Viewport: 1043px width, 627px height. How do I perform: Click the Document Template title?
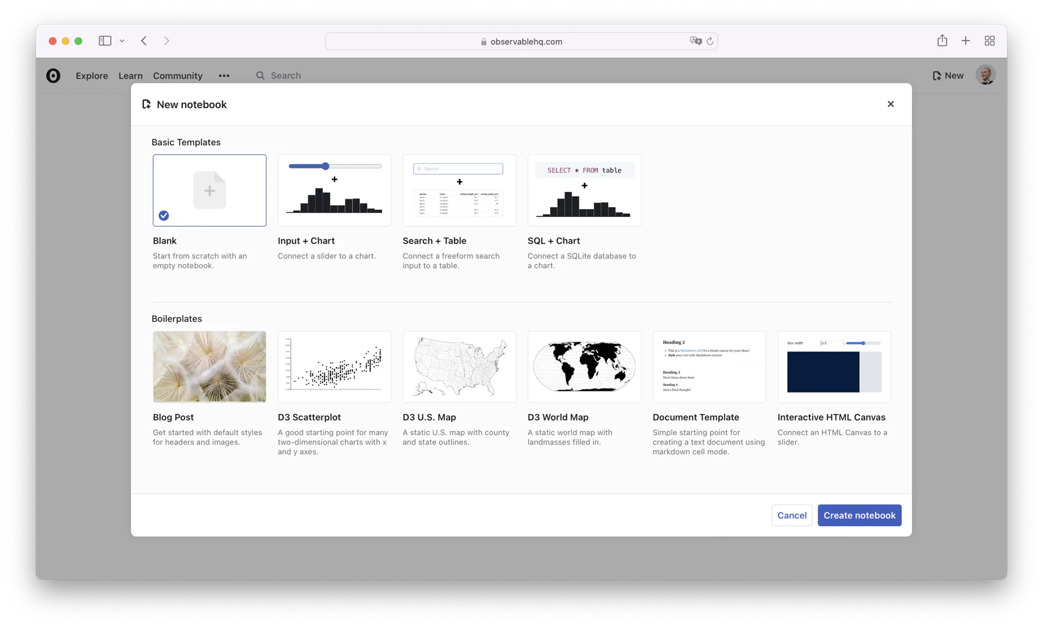696,417
